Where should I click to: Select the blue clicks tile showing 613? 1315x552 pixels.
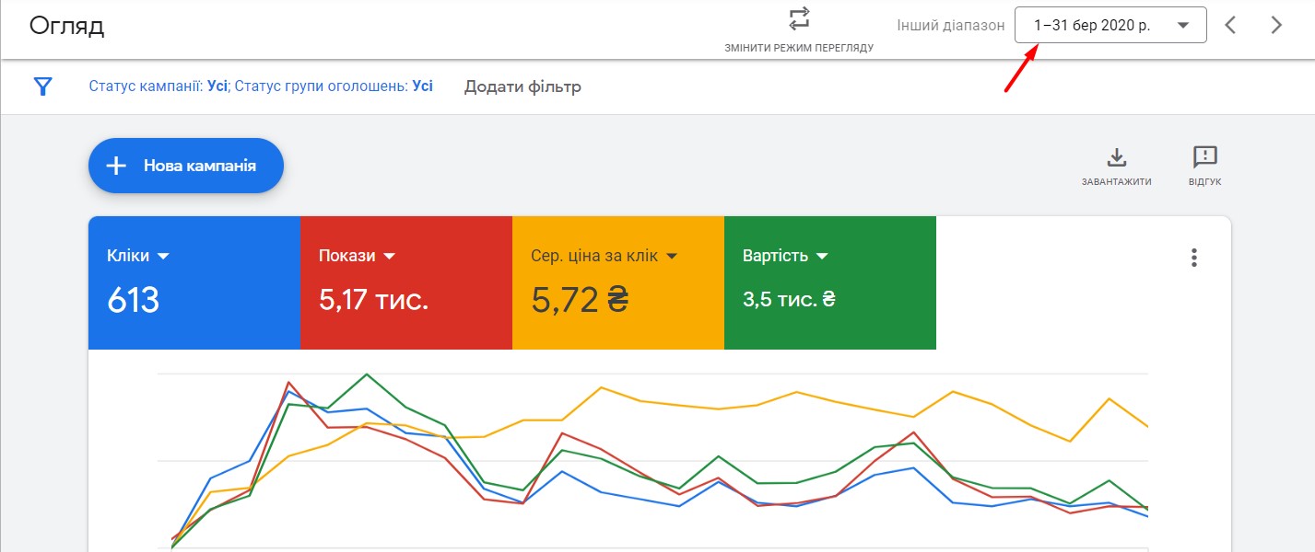[x=194, y=283]
